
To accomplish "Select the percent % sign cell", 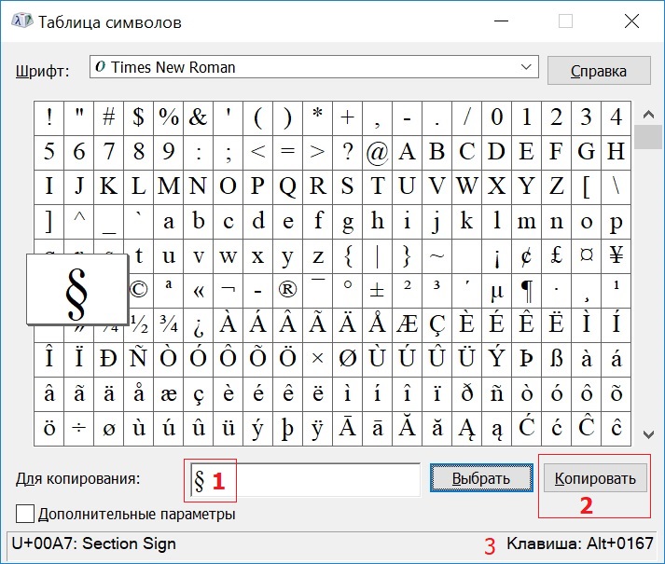I will 169,117.
